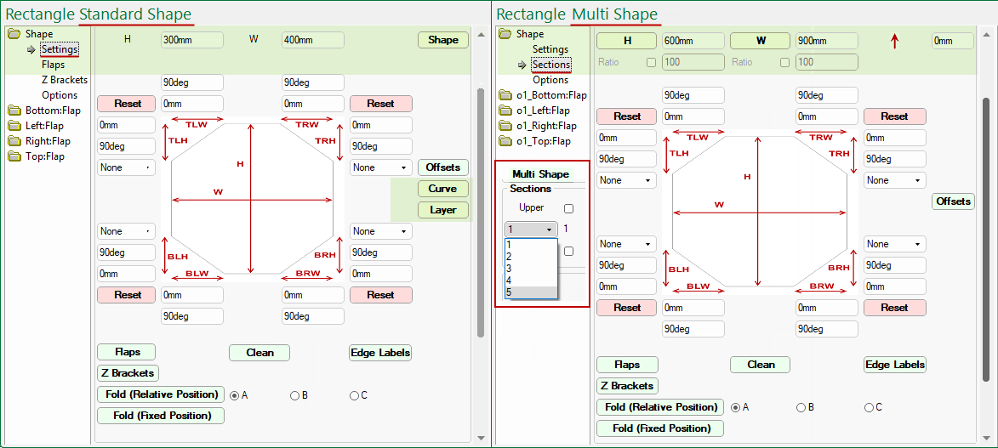The width and height of the screenshot is (998, 448).
Task: Click Edge Labels button in Multi Shape panel
Action: [894, 365]
